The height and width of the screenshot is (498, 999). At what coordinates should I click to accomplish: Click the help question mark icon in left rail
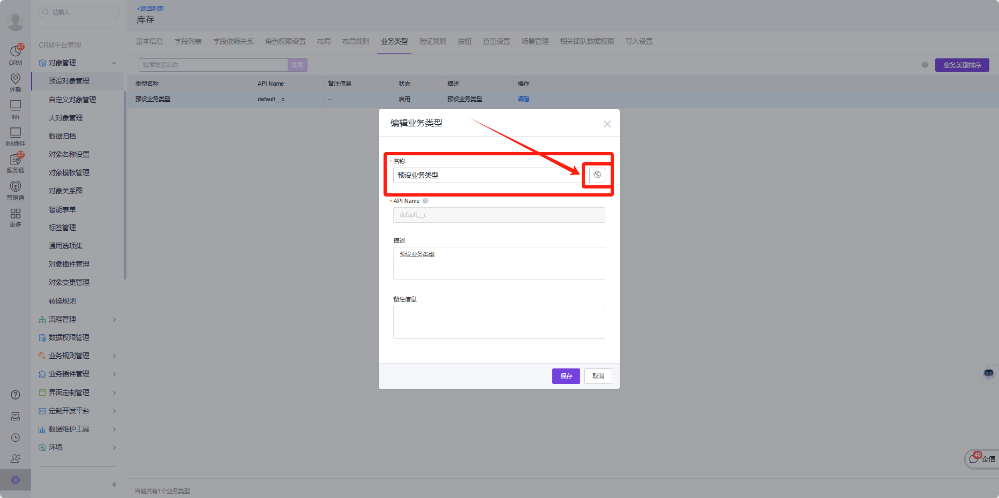(16, 395)
